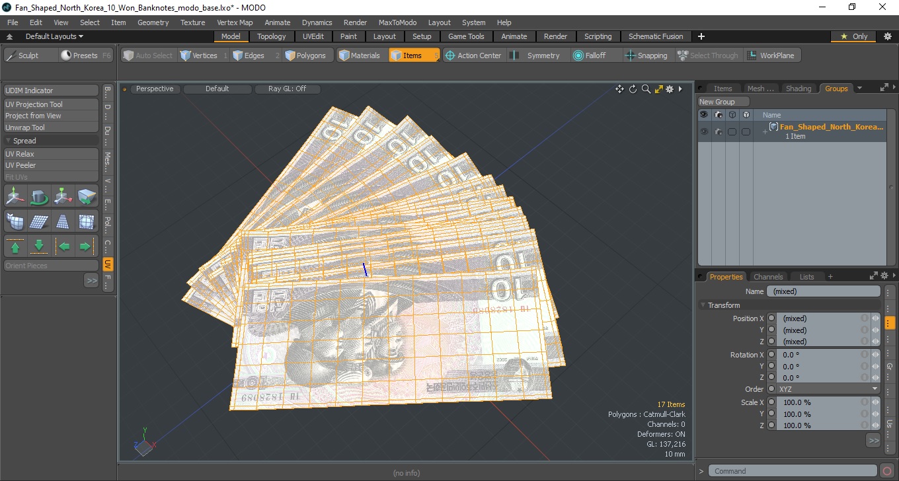
Task: Click the trapezoid perspective grid icon
Action: click(63, 221)
